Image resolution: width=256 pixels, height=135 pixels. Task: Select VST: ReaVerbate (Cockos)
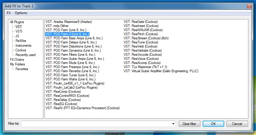143,50
